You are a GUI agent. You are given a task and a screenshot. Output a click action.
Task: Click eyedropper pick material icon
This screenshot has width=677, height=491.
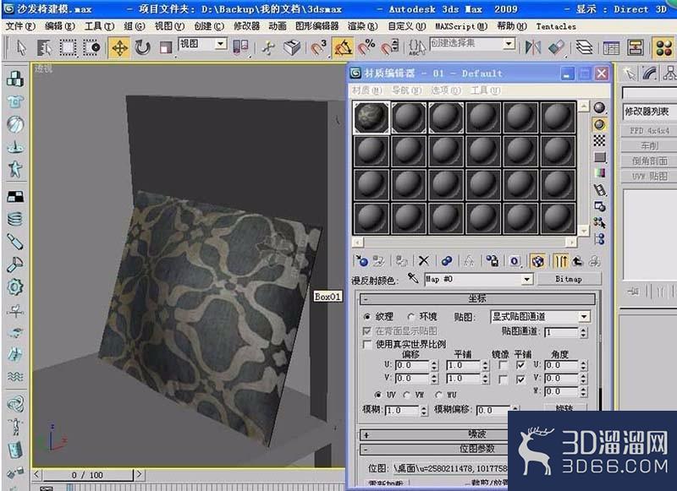coord(413,278)
